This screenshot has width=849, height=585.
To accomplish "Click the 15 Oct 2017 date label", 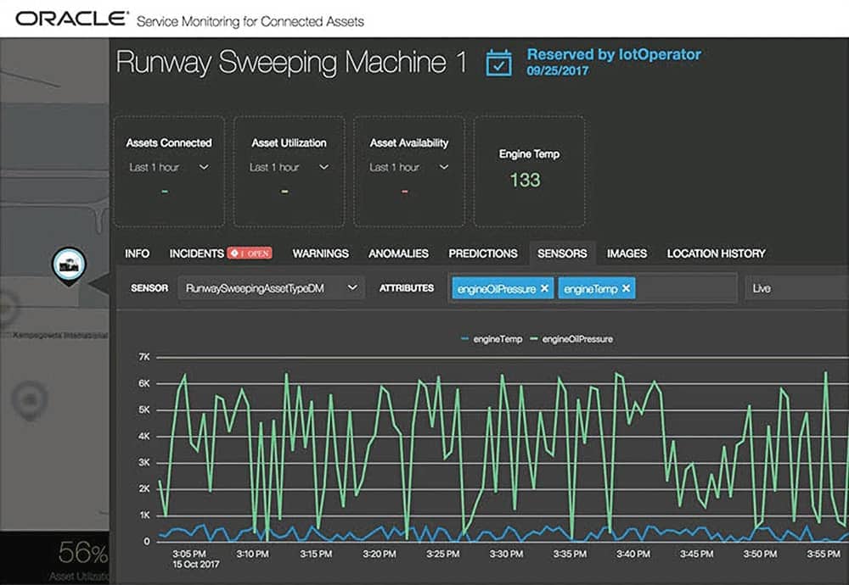I will tap(196, 565).
